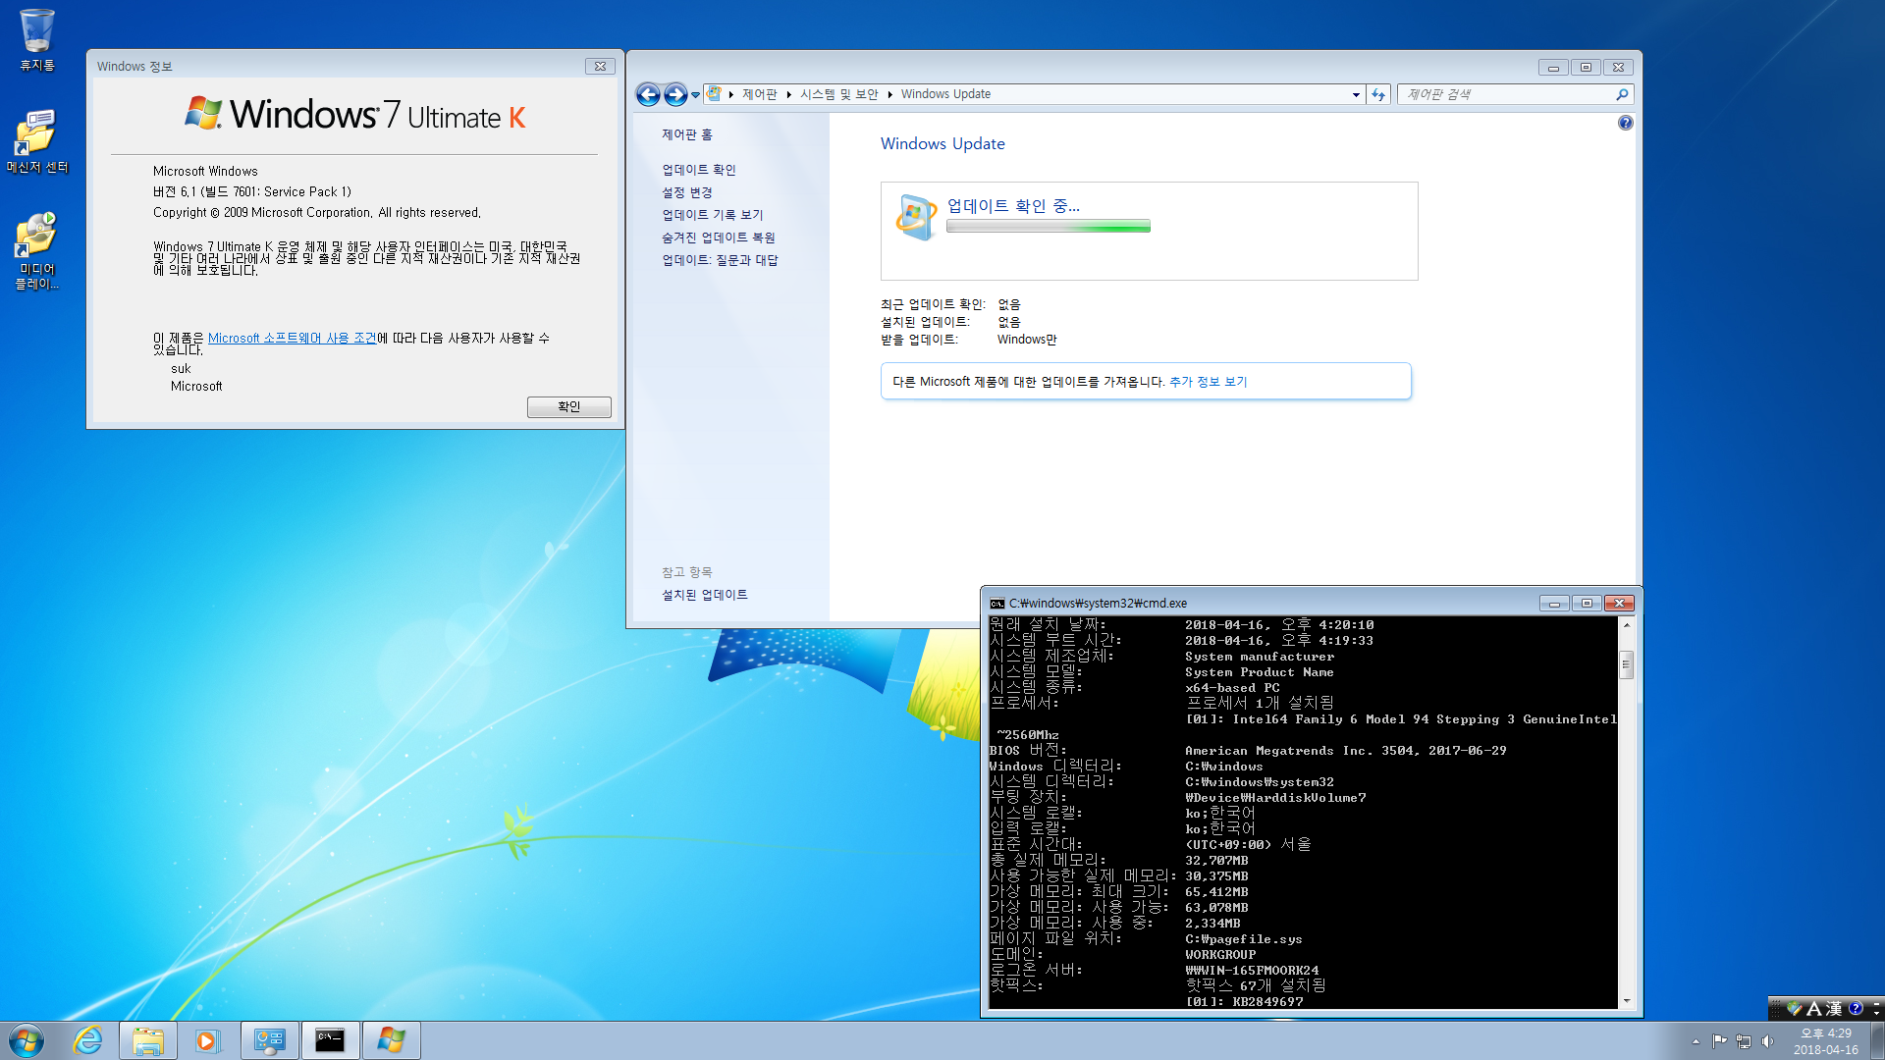Open the Media Player desktop shortcut
This screenshot has height=1060, width=1885.
tap(37, 250)
